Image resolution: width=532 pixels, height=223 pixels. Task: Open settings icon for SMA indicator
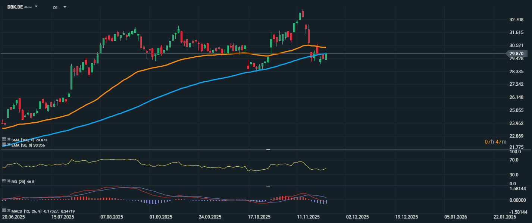[4, 140]
